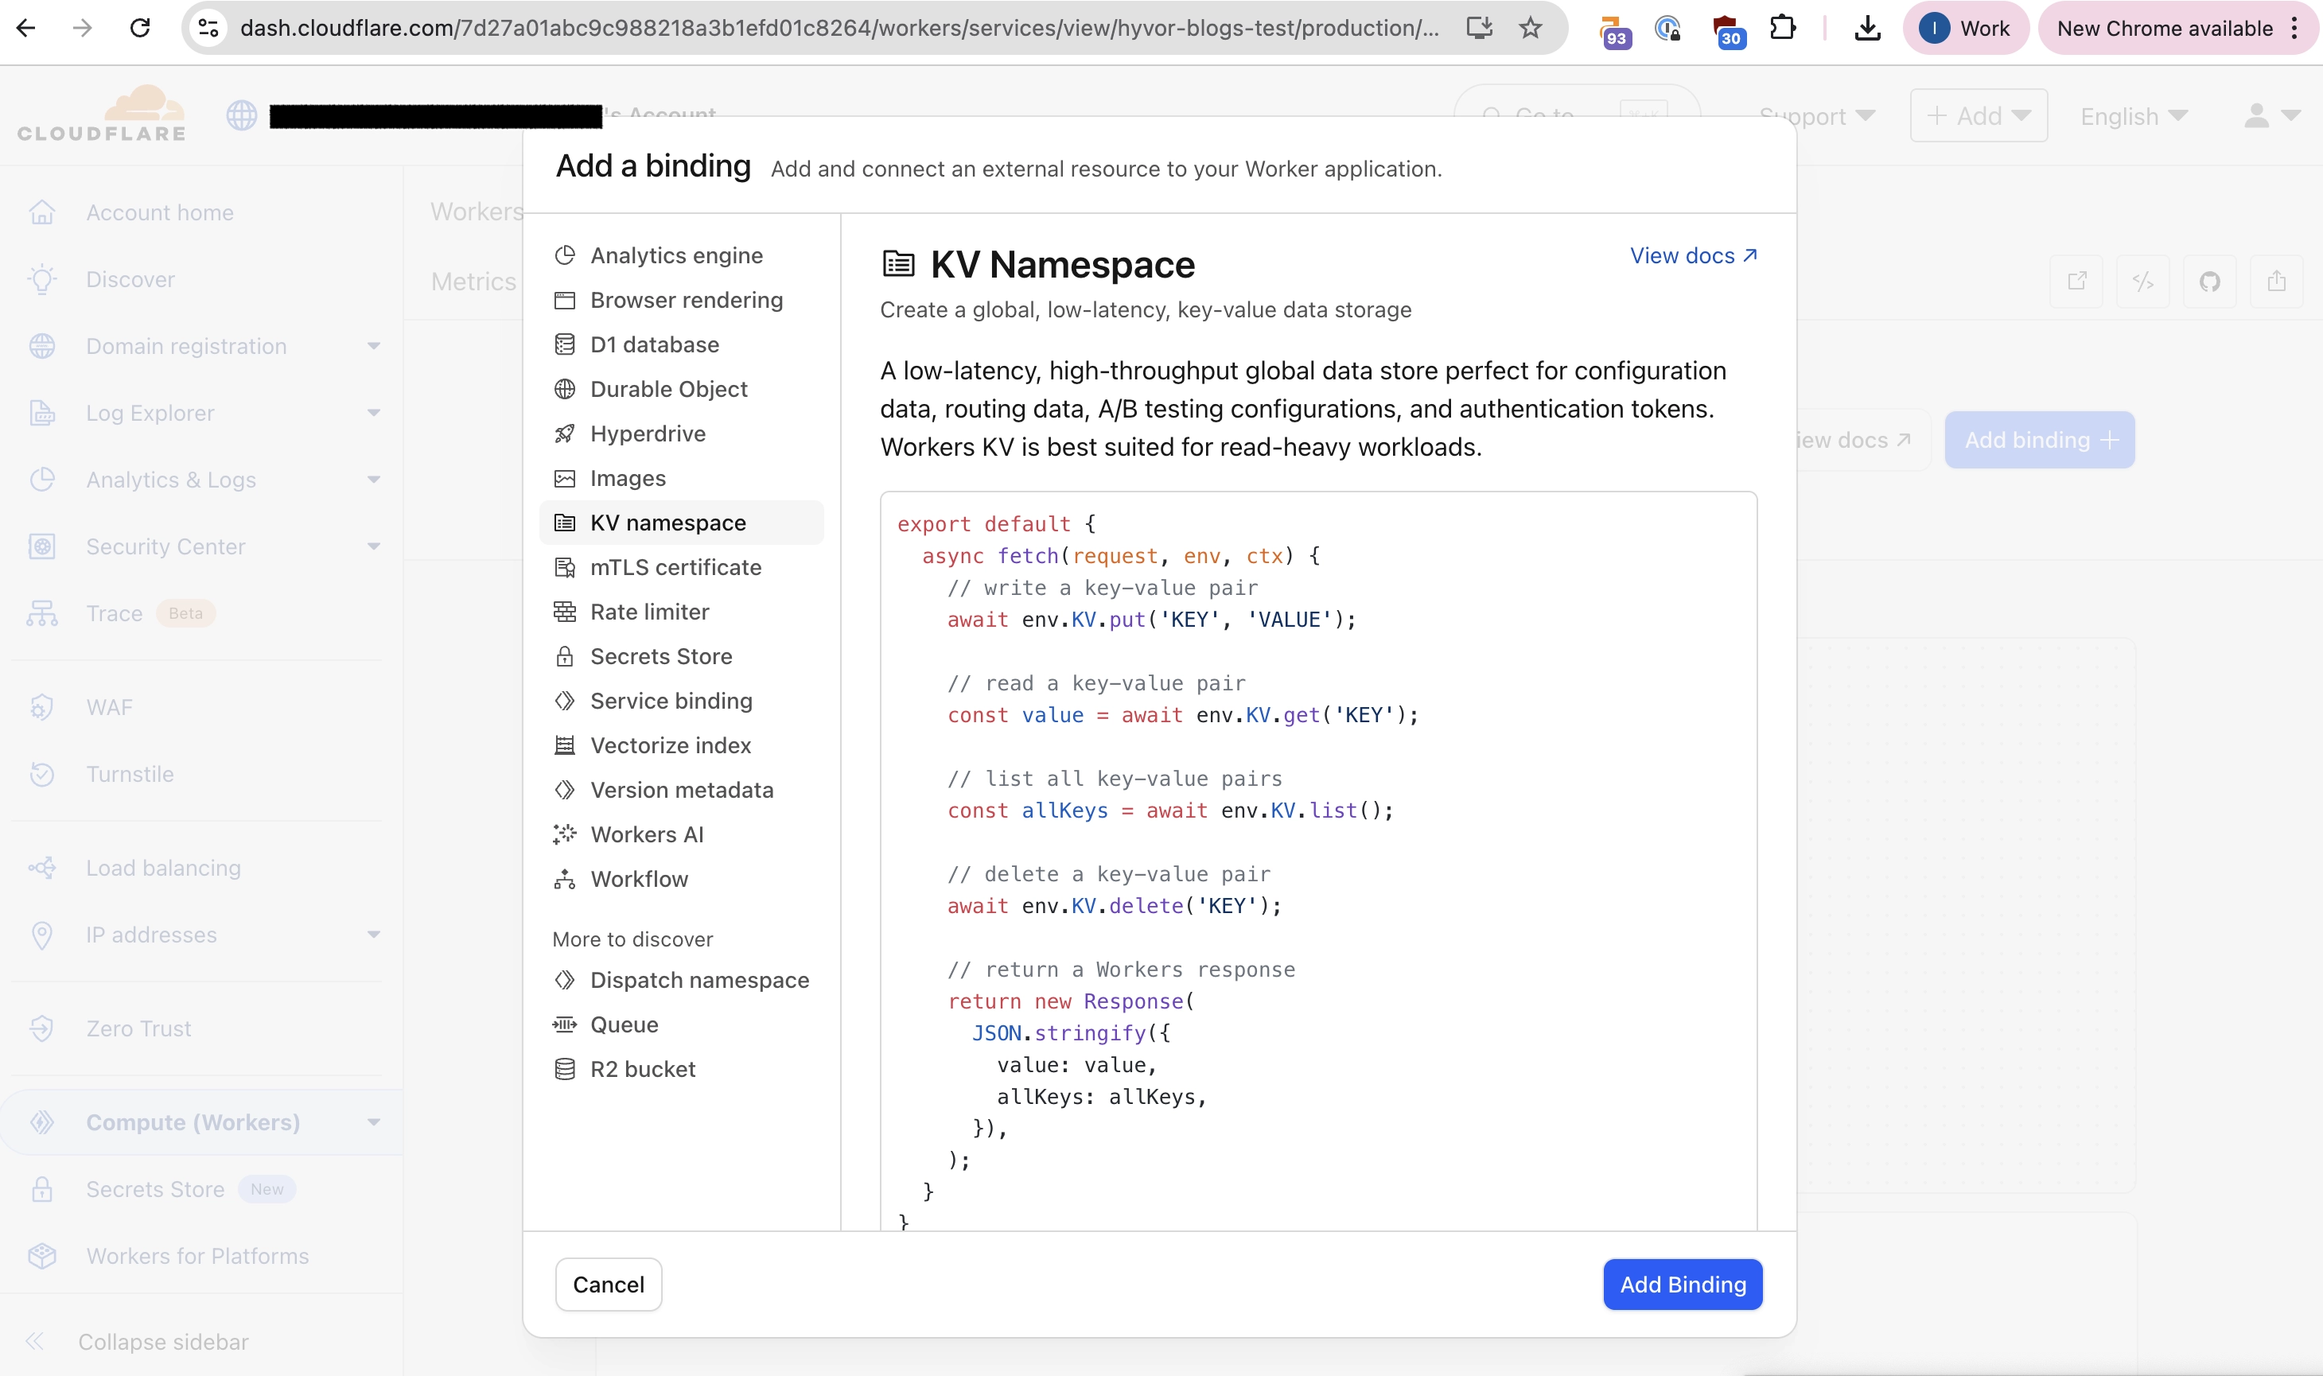Click the open external icon in worker toolbar
Image resolution: width=2323 pixels, height=1376 pixels.
(2076, 281)
